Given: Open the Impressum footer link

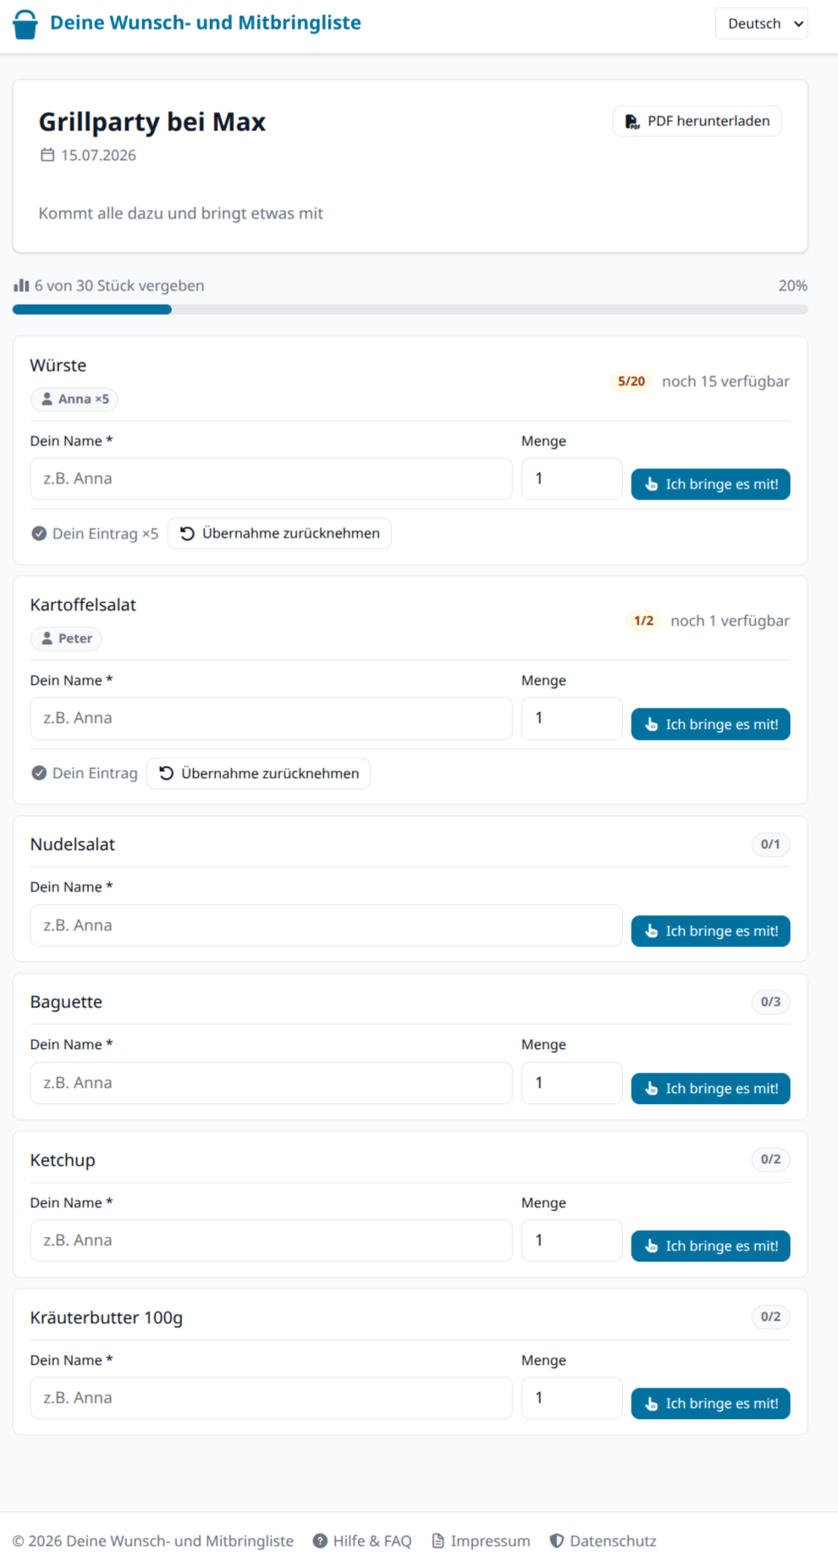Looking at the screenshot, I should click(x=481, y=1540).
